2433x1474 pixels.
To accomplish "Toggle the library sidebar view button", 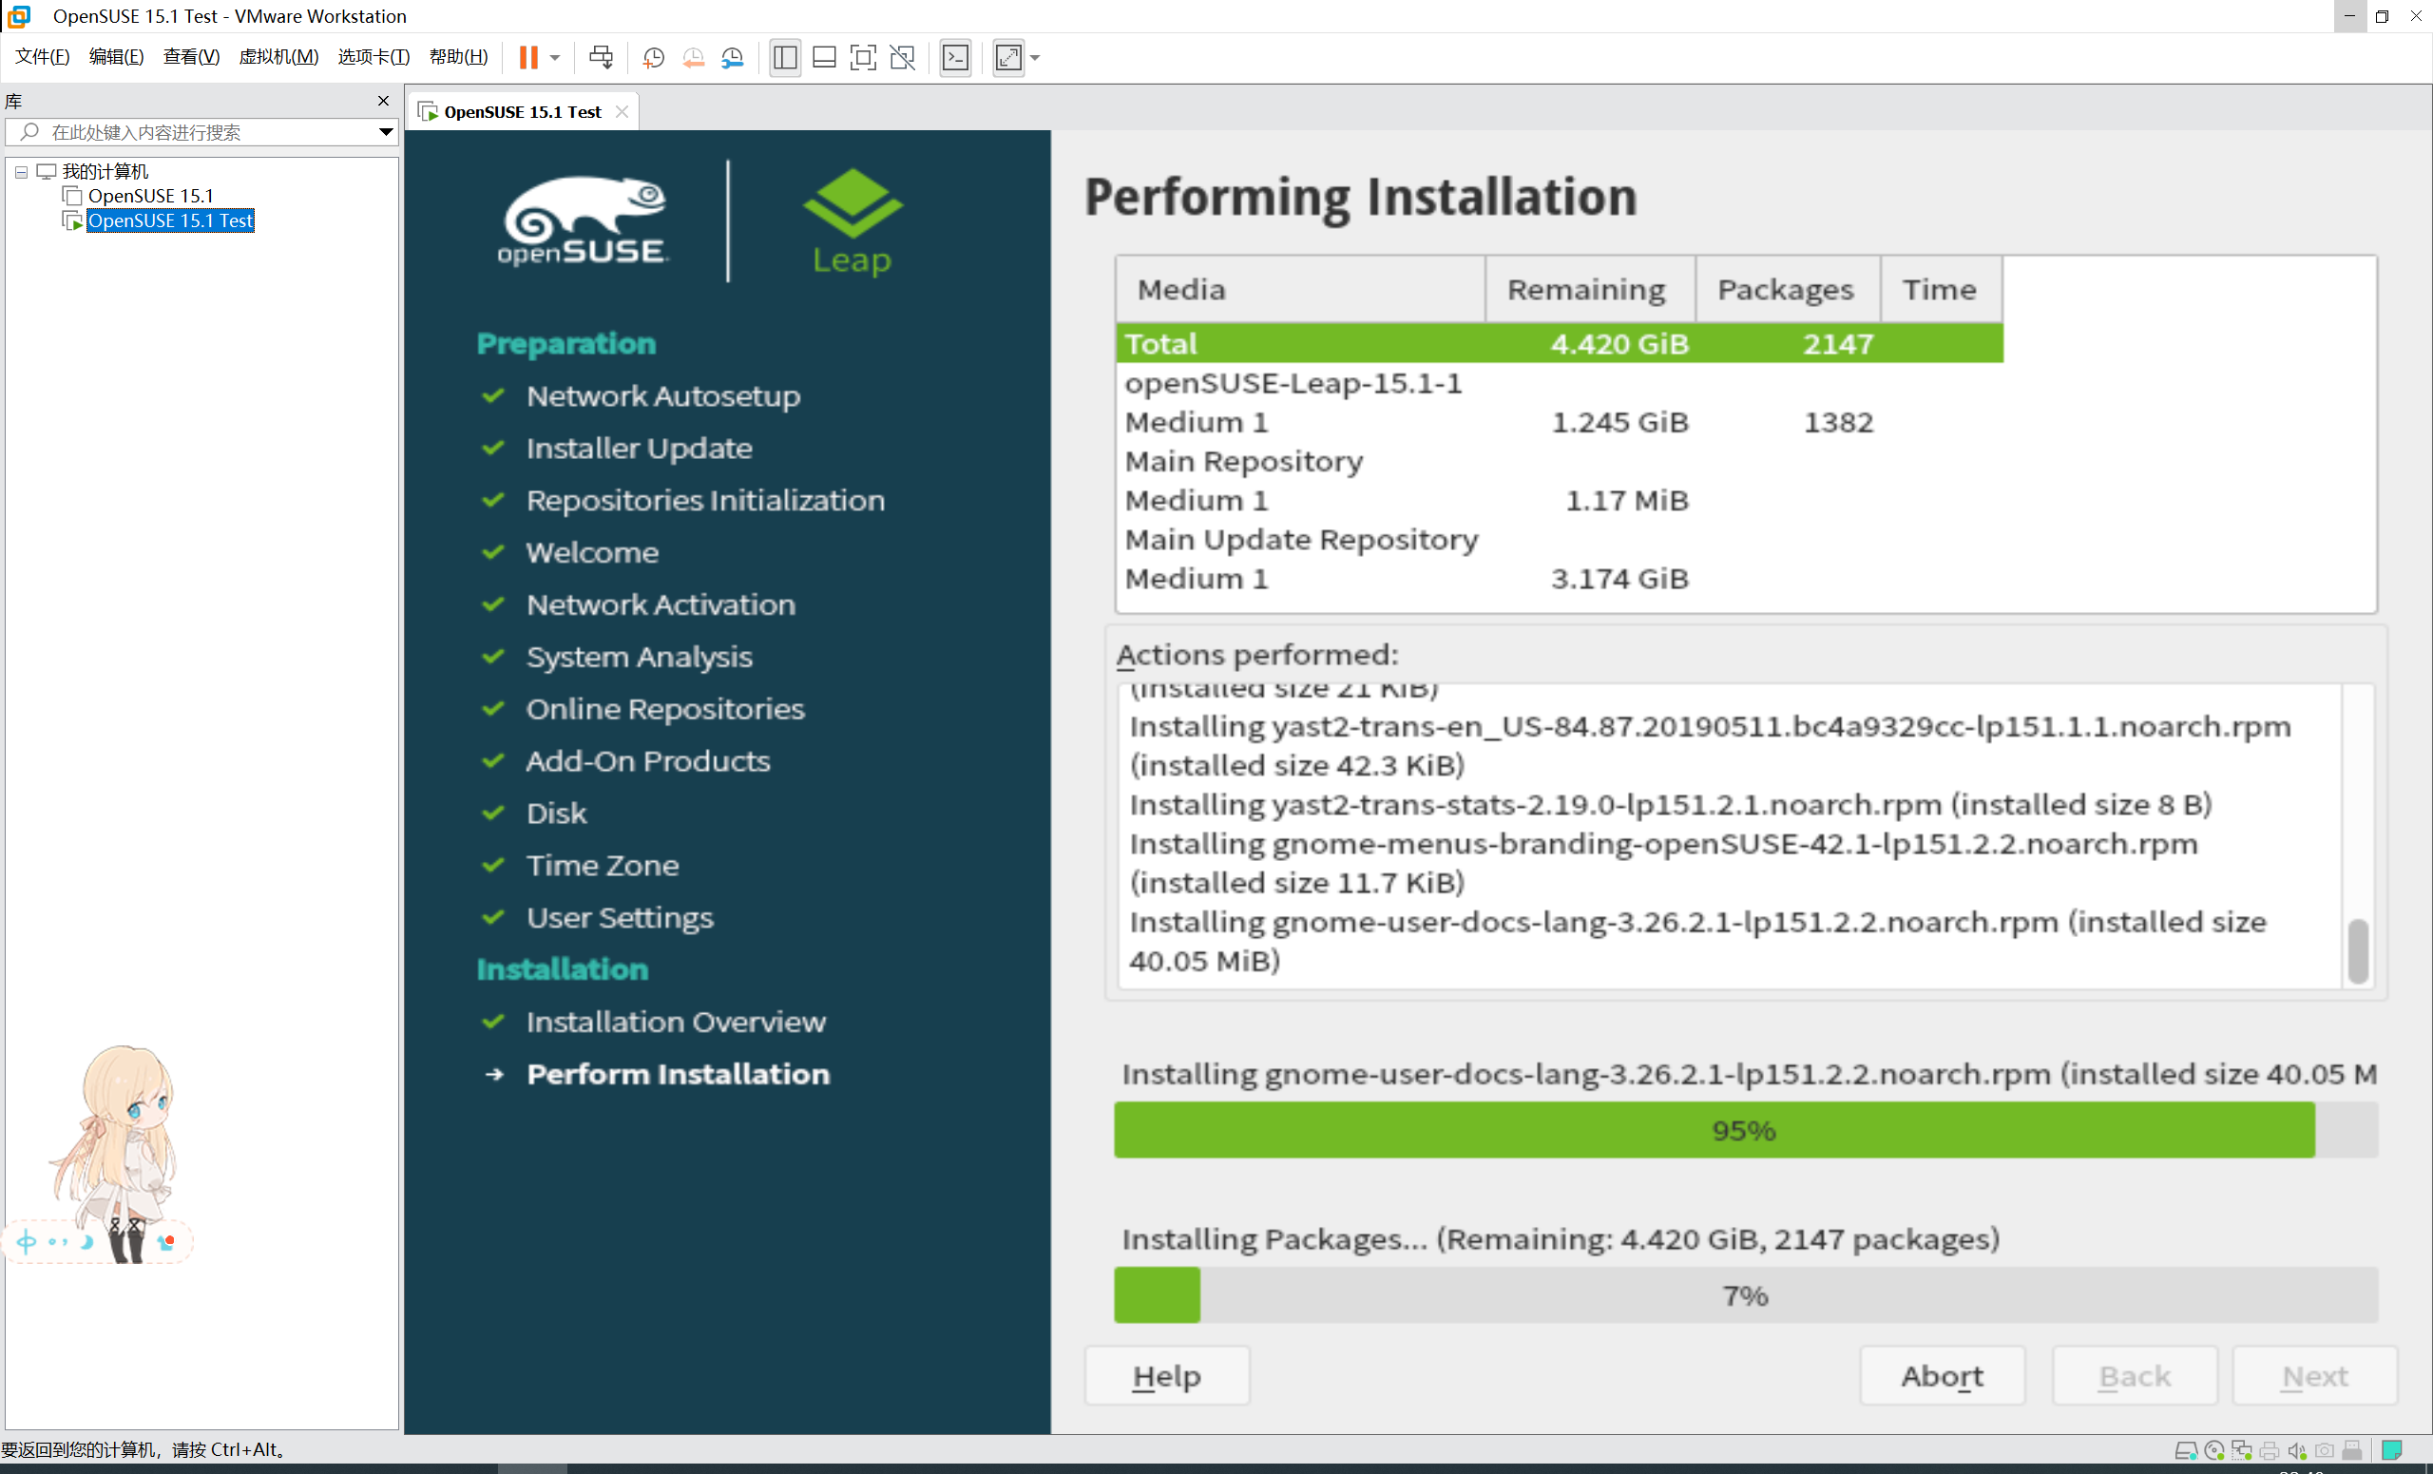I will [x=785, y=57].
